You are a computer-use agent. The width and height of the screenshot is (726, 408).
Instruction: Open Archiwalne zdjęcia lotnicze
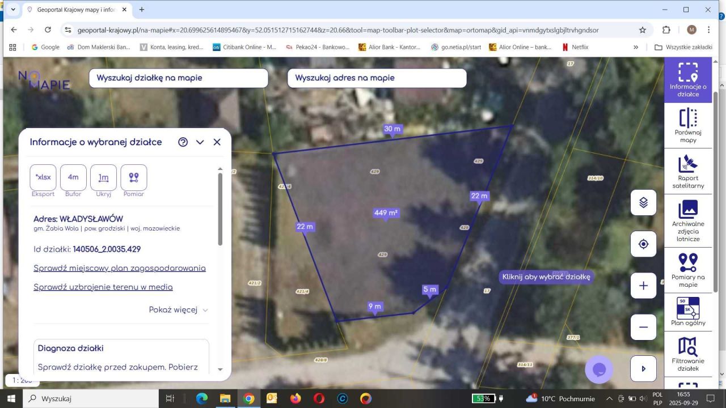(687, 220)
